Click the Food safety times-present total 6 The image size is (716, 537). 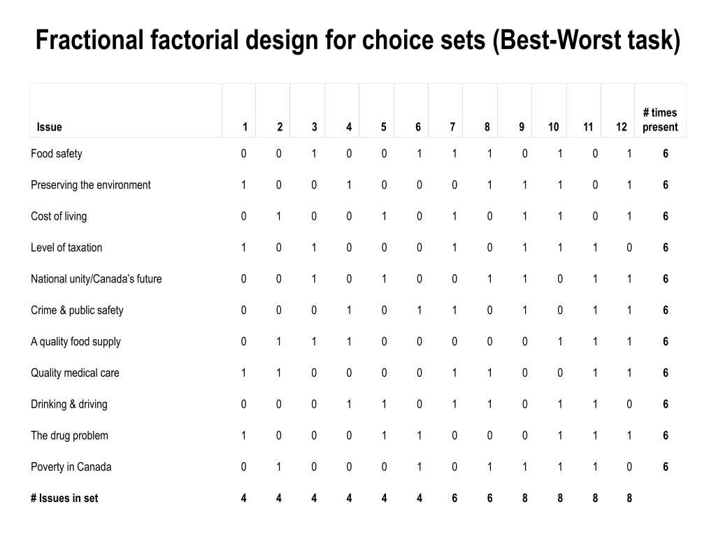point(666,153)
